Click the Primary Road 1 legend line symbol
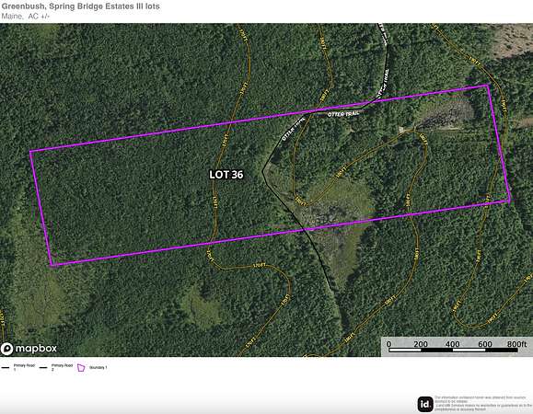Image resolution: width=533 pixels, height=414 pixels. click(6, 368)
